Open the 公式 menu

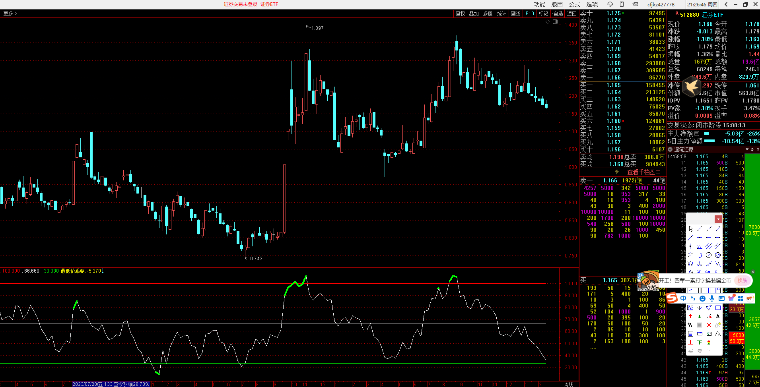pos(575,4)
